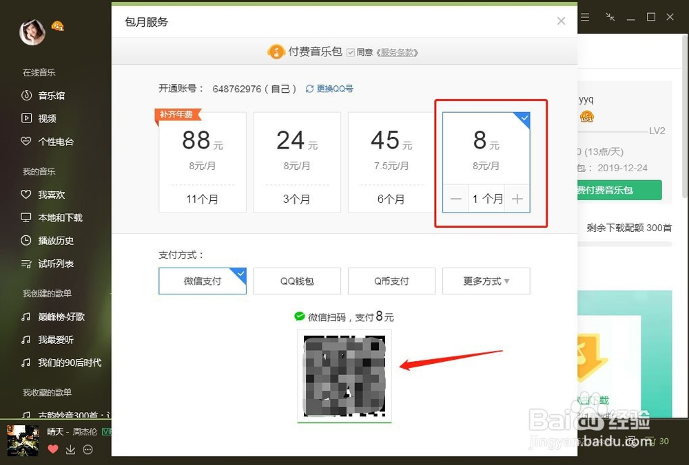Viewport: 689px width, 465px height.
Task: Open the 服务条款 terms link
Action: point(398,53)
